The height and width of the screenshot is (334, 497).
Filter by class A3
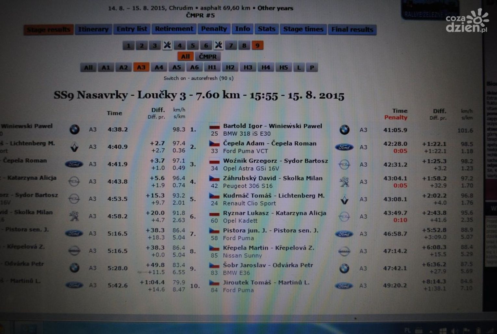tap(141, 68)
